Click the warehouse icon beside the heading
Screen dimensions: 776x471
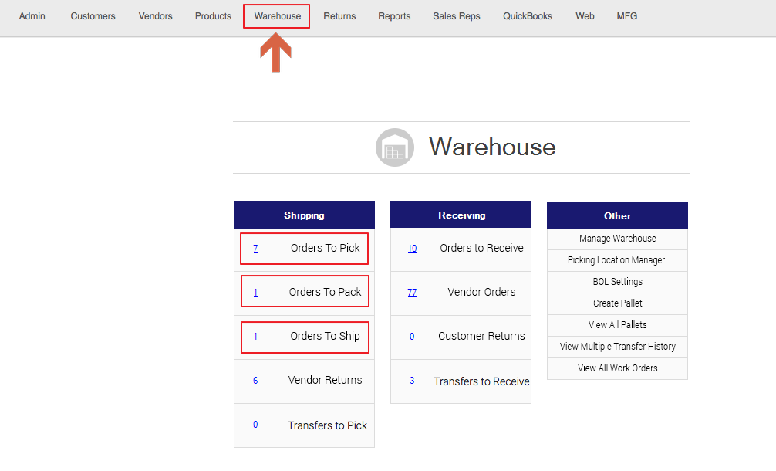[x=395, y=147]
